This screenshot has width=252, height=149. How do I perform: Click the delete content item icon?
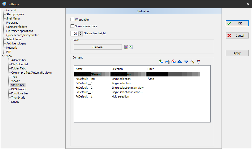pyautogui.click(x=174, y=62)
